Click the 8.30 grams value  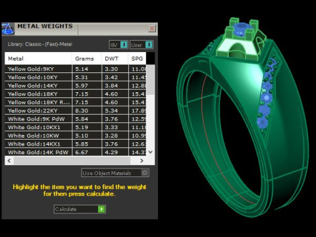[x=82, y=111]
